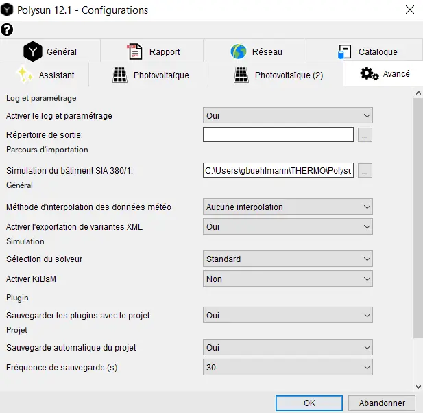This screenshot has width=423, height=413.
Task: Browse for SIA 380/1 simulation path
Action: point(365,170)
